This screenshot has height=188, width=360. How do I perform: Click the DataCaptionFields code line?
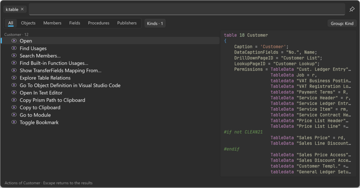point(275,52)
